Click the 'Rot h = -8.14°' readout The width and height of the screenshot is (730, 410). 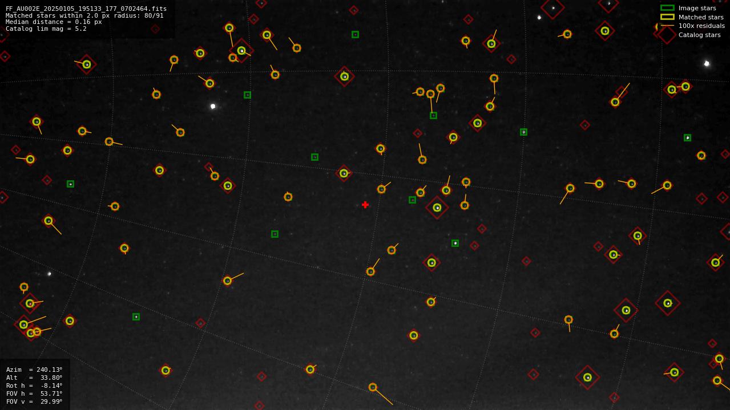pyautogui.click(x=34, y=385)
